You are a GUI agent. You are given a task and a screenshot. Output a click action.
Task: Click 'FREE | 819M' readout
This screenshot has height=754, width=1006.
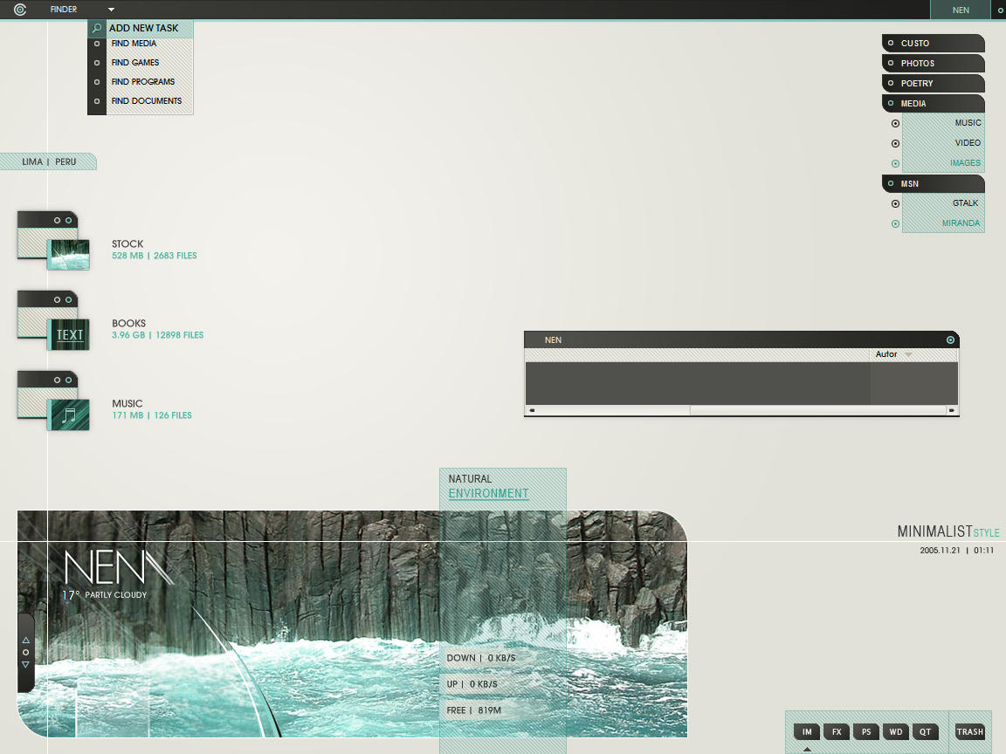pos(474,710)
